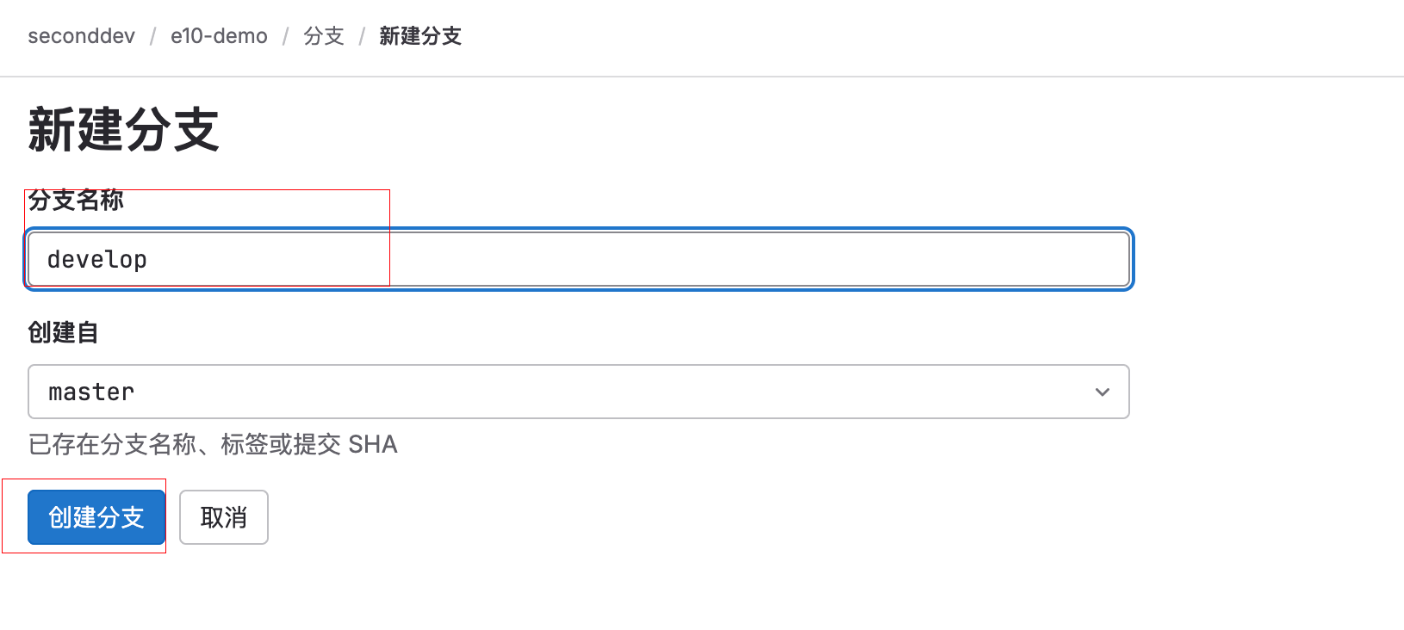Cancel branch creation with 取消
The width and height of the screenshot is (1404, 630).
tap(223, 516)
